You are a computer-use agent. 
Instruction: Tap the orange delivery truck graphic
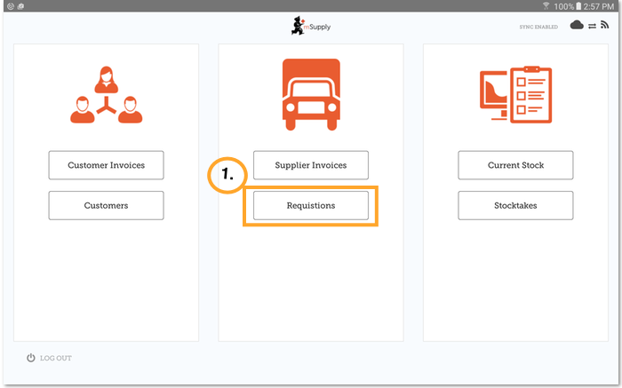coord(310,93)
